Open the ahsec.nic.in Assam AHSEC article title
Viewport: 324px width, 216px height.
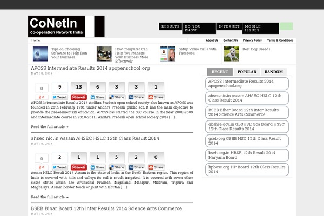click(95, 138)
